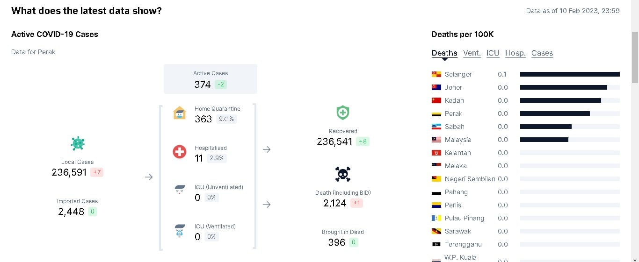Click the Perak deaths progress bar
The height and width of the screenshot is (262, 639).
click(570, 113)
